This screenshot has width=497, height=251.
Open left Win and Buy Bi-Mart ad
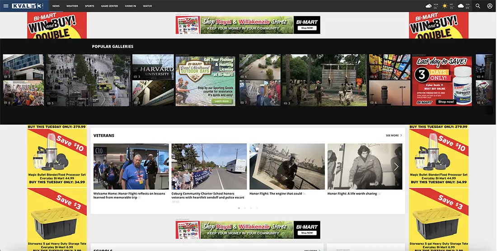(x=57, y=25)
